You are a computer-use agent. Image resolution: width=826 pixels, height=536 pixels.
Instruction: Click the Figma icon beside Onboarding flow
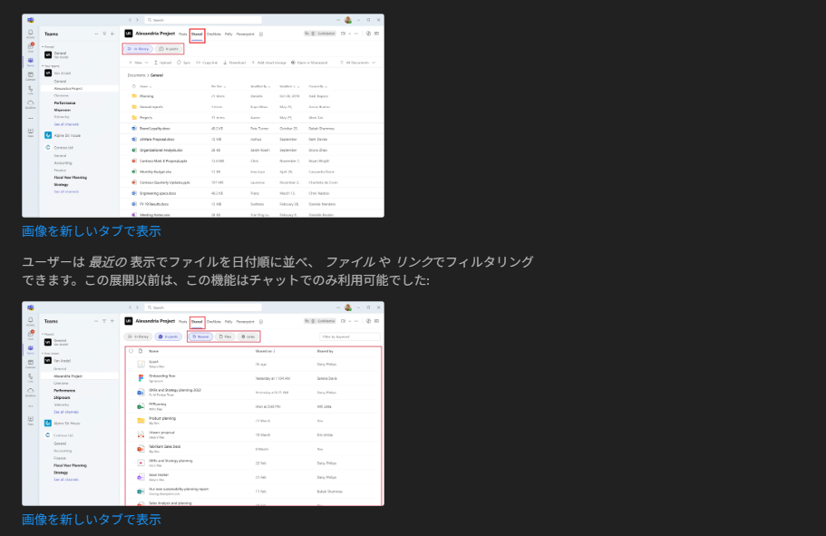[x=141, y=376]
